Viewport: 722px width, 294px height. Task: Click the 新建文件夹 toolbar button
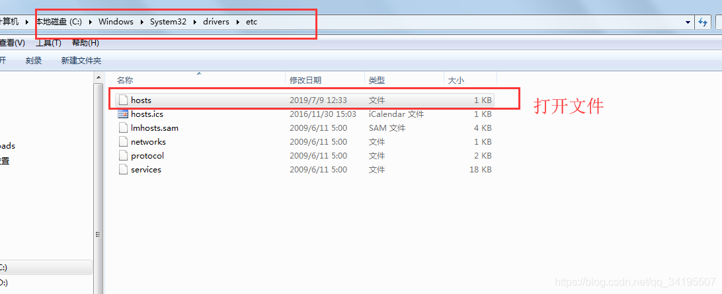point(81,60)
